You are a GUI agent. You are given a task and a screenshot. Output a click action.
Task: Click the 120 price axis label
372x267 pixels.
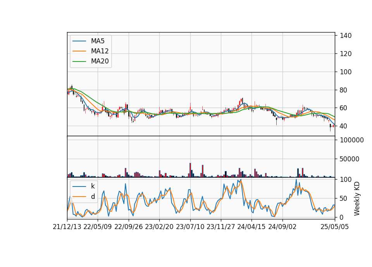pos(346,54)
